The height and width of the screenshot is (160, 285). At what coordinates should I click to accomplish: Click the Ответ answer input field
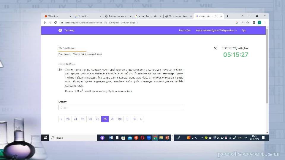tap(121, 107)
